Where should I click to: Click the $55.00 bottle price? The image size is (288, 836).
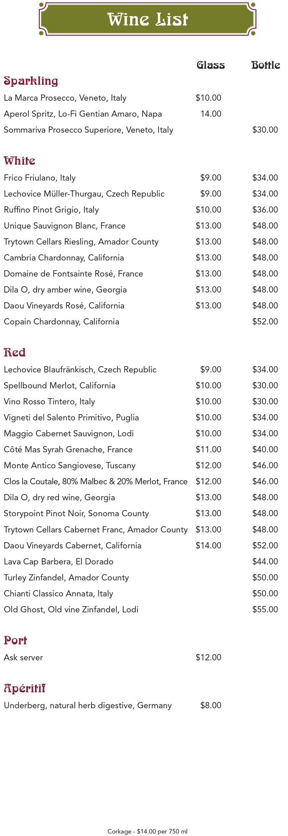coord(265,610)
